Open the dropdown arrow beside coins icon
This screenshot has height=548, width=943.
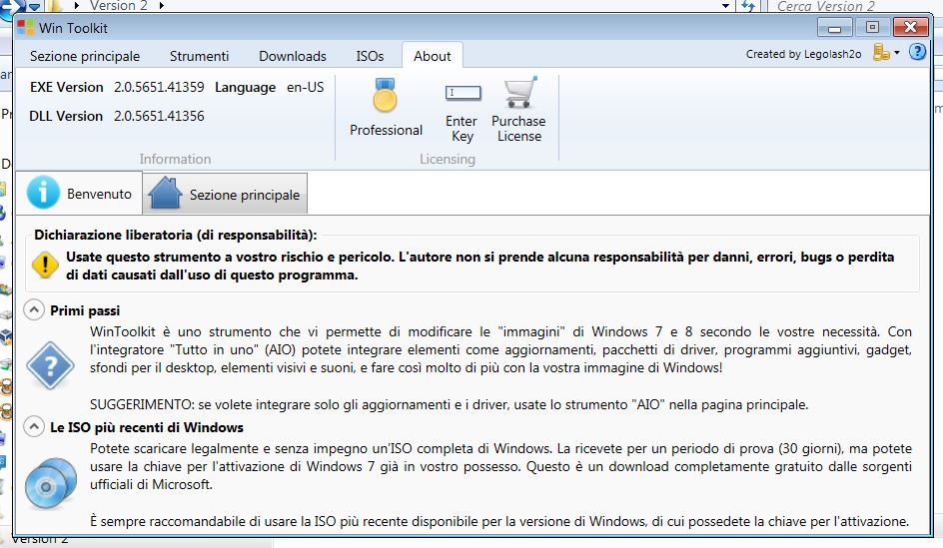click(897, 54)
